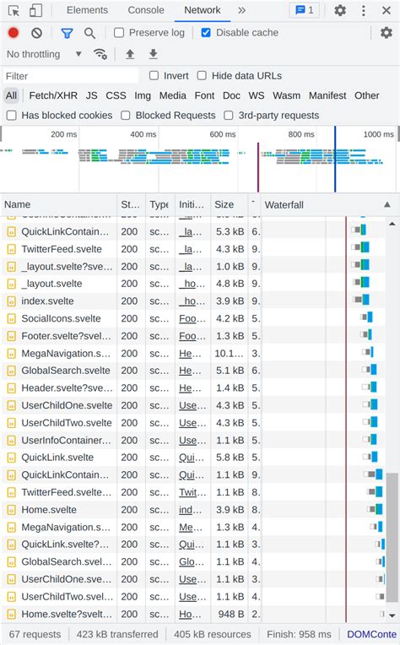This screenshot has width=400, height=645.
Task: Toggle the filter funnel icon
Action: coord(67,33)
